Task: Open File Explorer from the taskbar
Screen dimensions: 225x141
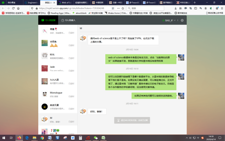Action: [34, 138]
